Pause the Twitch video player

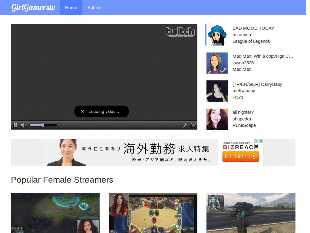(x=15, y=125)
